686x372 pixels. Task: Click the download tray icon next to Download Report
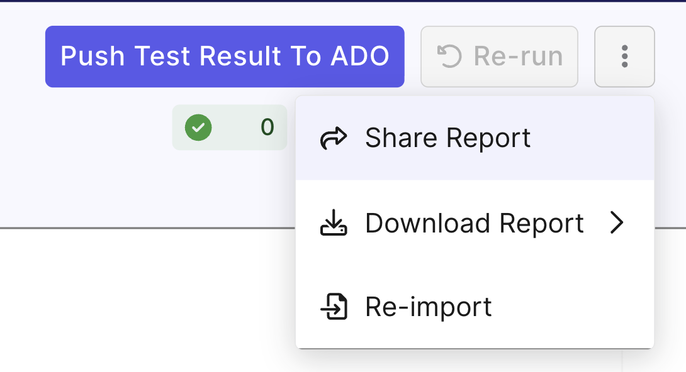tap(334, 223)
